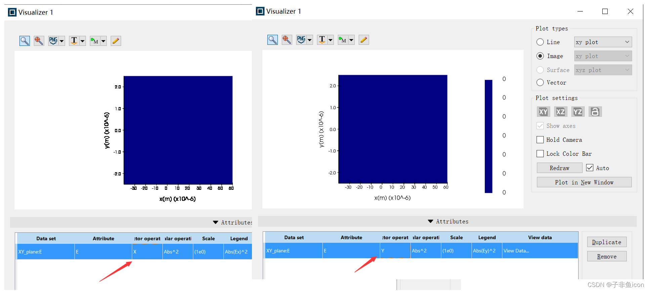
Task: Open Image plot type xy plot dropdown
Action: pos(603,56)
